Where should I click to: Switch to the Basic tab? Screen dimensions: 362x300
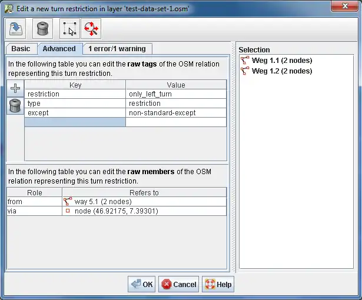[x=21, y=49]
